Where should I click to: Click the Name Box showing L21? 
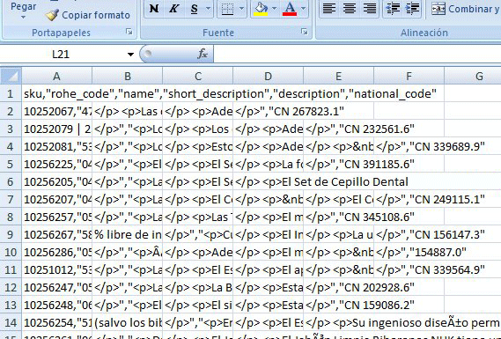[x=61, y=55]
